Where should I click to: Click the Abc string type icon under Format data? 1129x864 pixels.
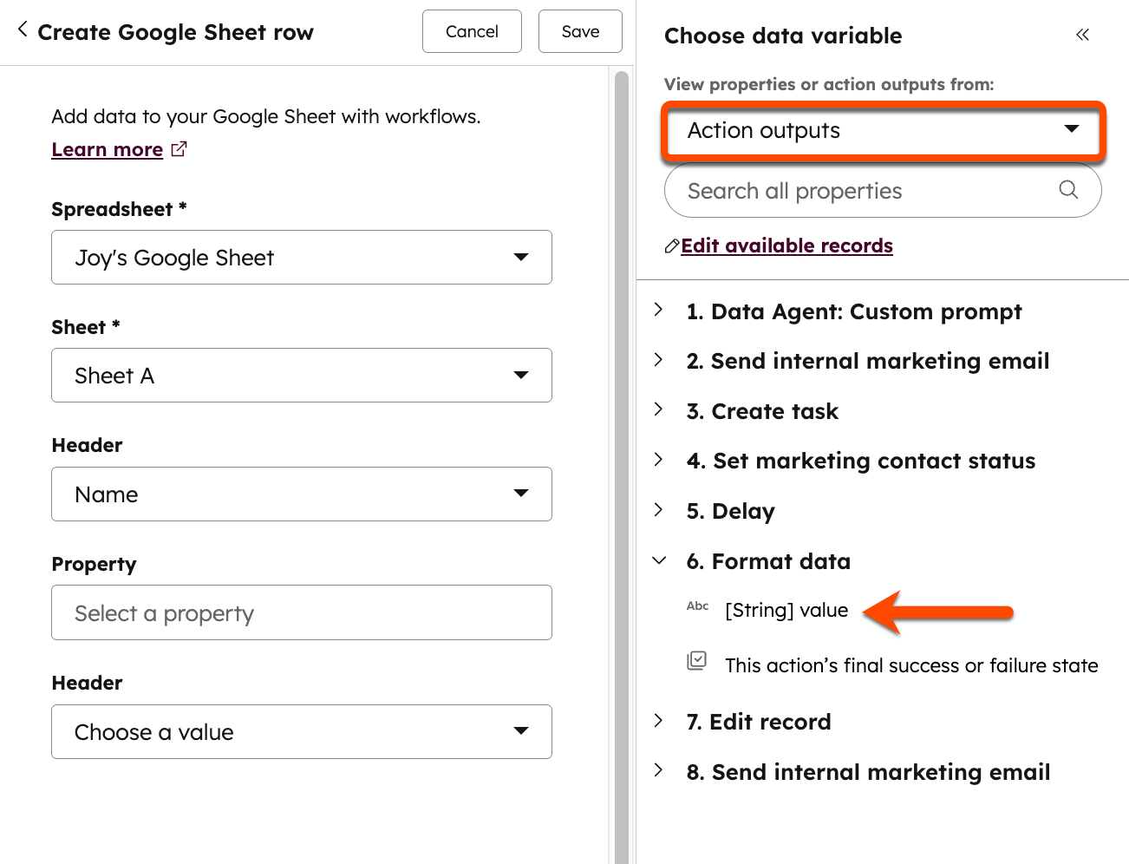pos(697,608)
